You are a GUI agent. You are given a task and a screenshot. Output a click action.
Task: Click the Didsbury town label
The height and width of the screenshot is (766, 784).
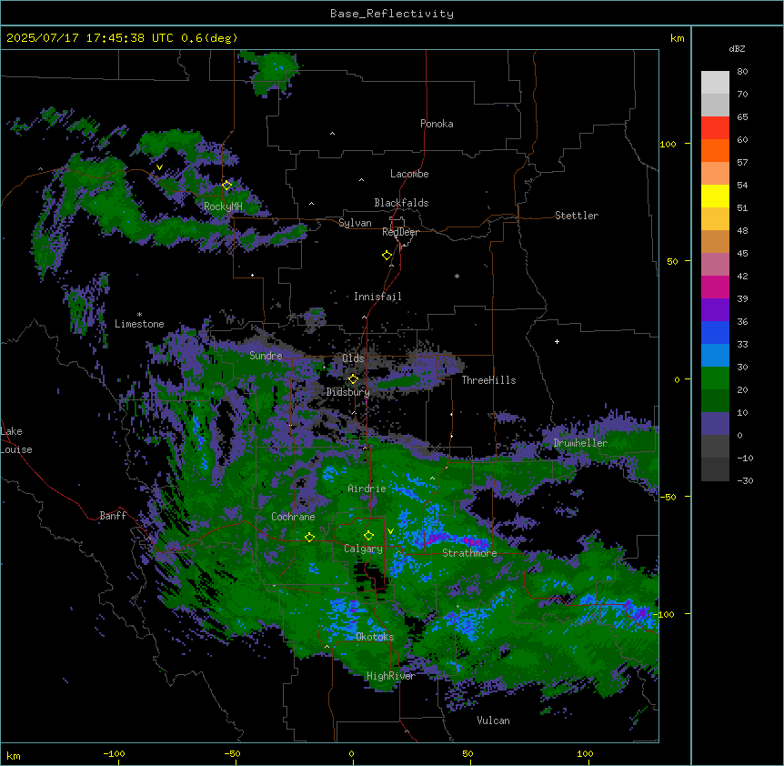(x=348, y=392)
